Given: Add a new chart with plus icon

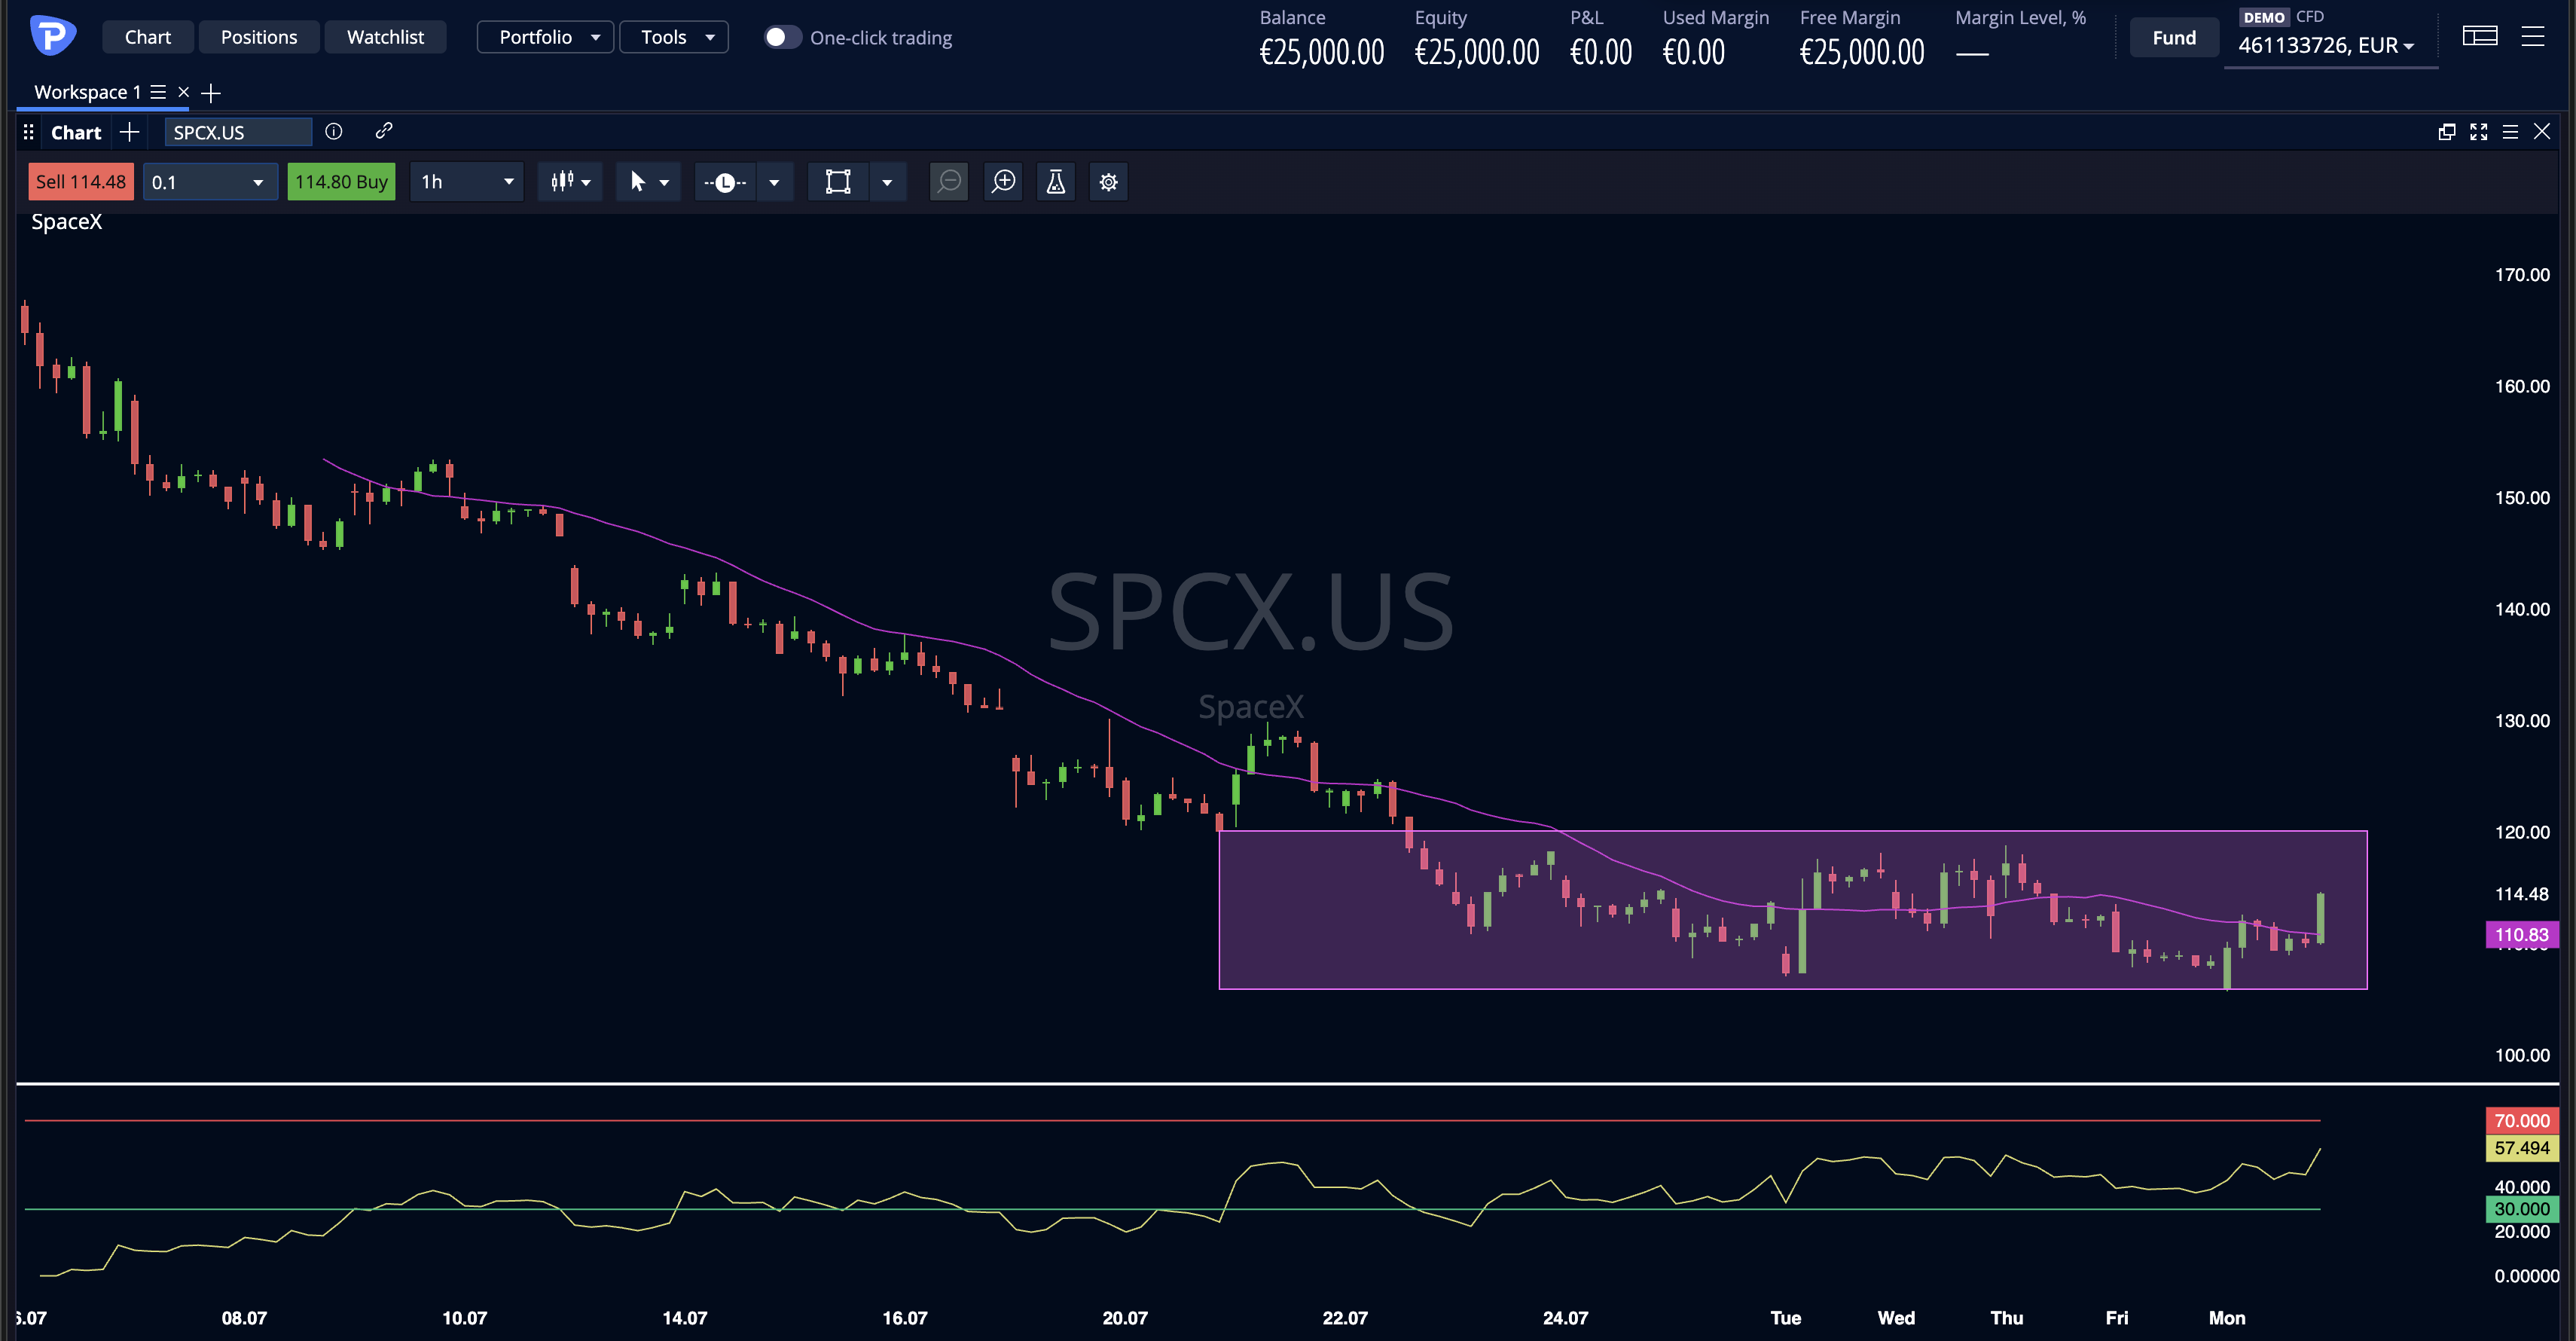Looking at the screenshot, I should click(x=129, y=132).
